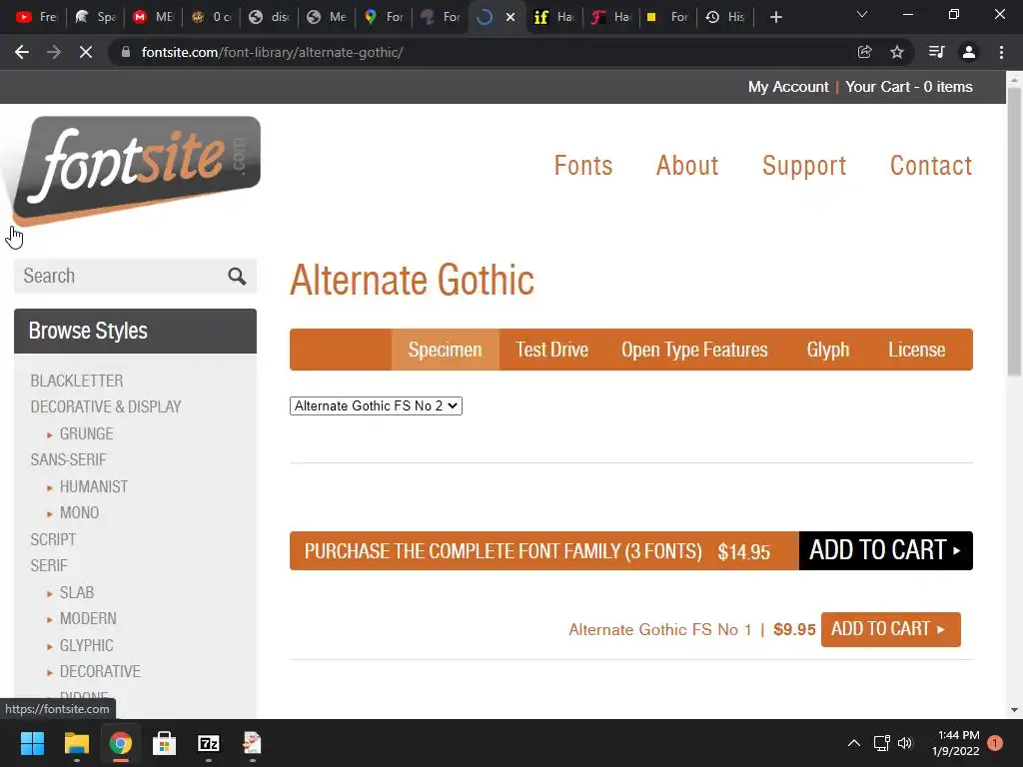
Task: Click the browser forward arrow
Action: [54, 52]
